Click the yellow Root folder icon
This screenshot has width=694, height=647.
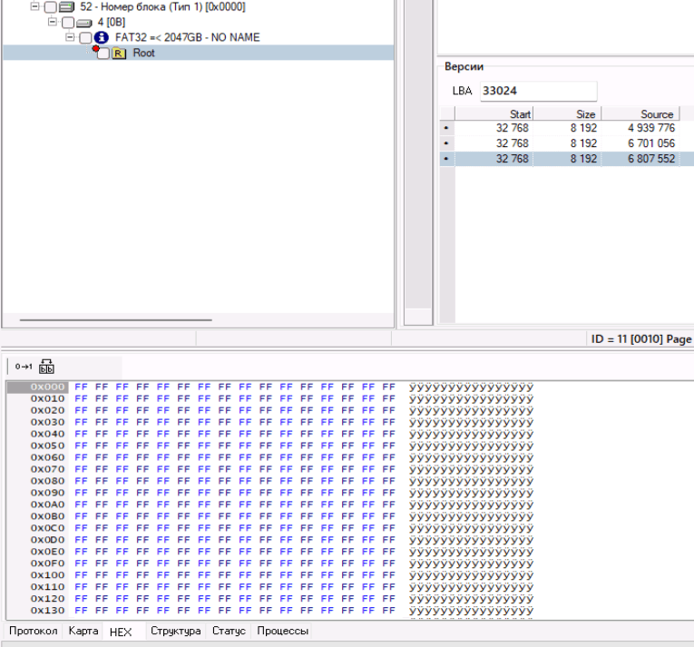[x=119, y=54]
